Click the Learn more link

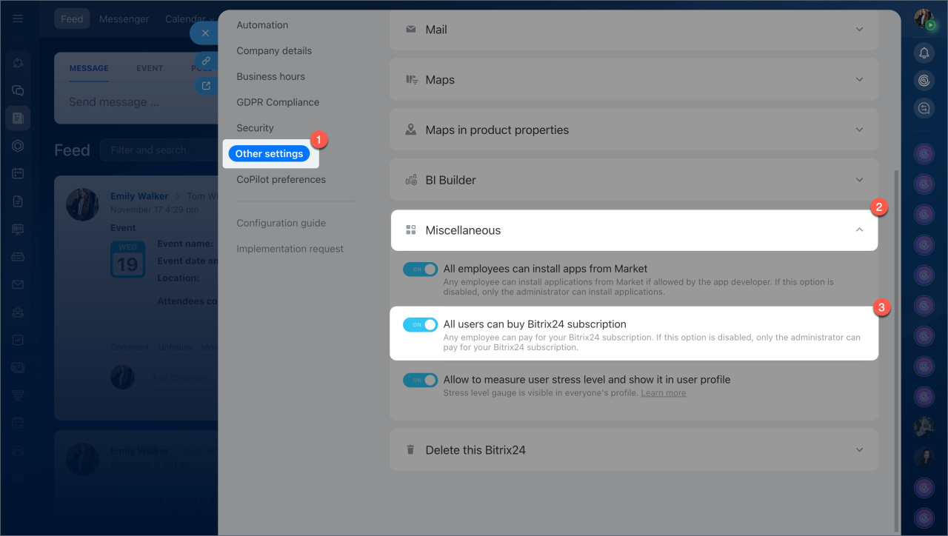tap(663, 393)
